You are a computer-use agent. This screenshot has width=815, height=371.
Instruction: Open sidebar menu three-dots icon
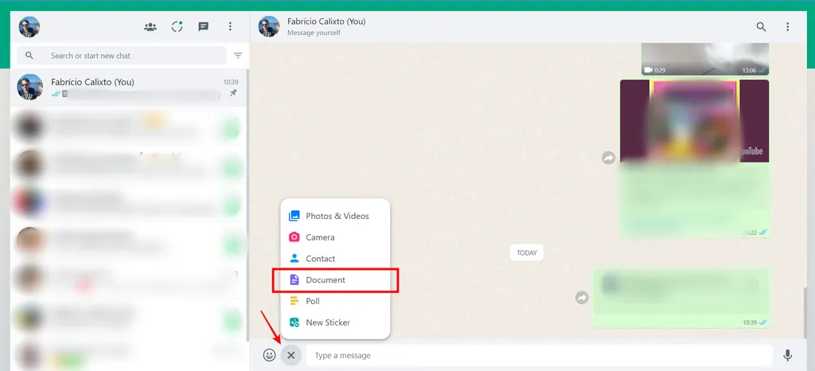click(x=230, y=26)
